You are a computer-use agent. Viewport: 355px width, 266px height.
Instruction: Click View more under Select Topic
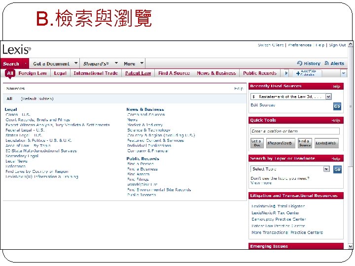[x=261, y=183]
